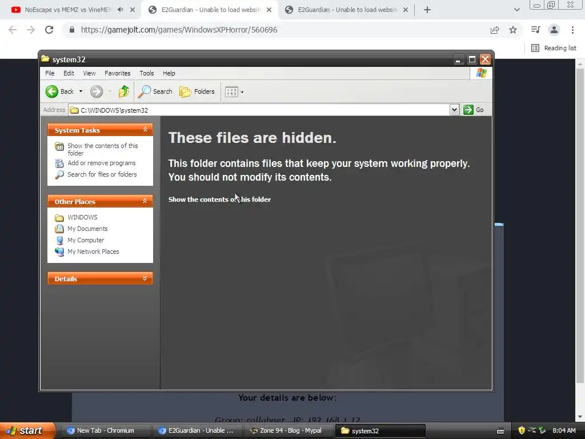Screen dimensions: 585x439
Task: Open My Documents in Other Places
Action: pyautogui.click(x=87, y=229)
